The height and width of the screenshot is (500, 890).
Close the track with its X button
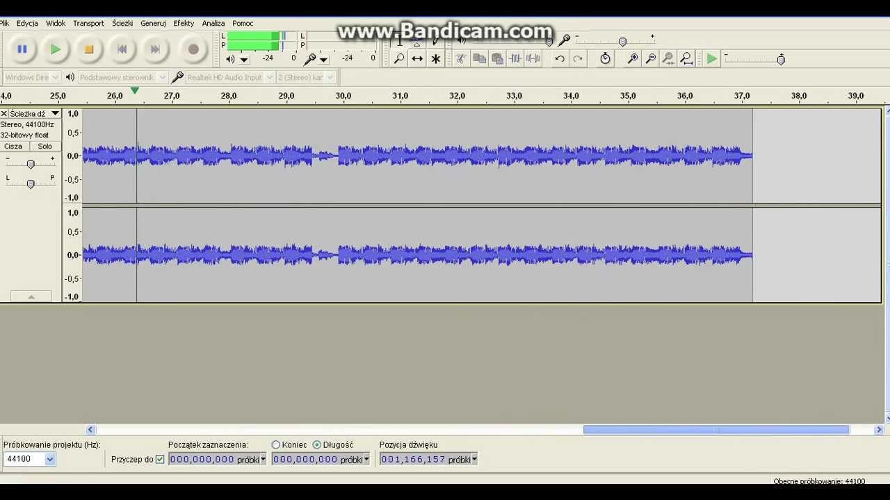tap(4, 113)
